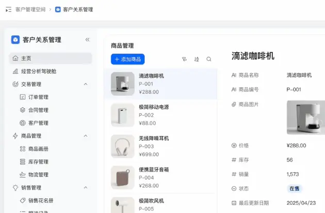This screenshot has width=325, height=213.
Task: Open the filter icon in product list toolbar
Action: tap(184, 59)
